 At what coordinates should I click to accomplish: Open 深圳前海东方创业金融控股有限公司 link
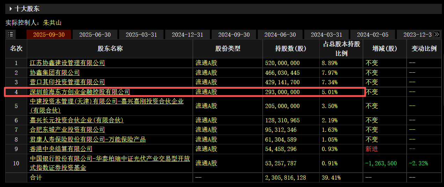[80, 92]
